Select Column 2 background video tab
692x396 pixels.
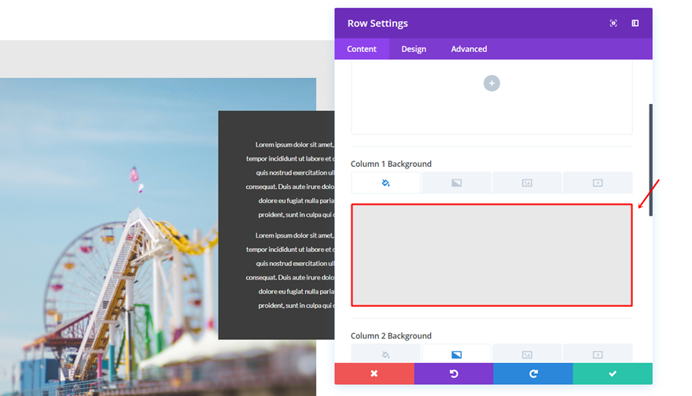coord(598,354)
